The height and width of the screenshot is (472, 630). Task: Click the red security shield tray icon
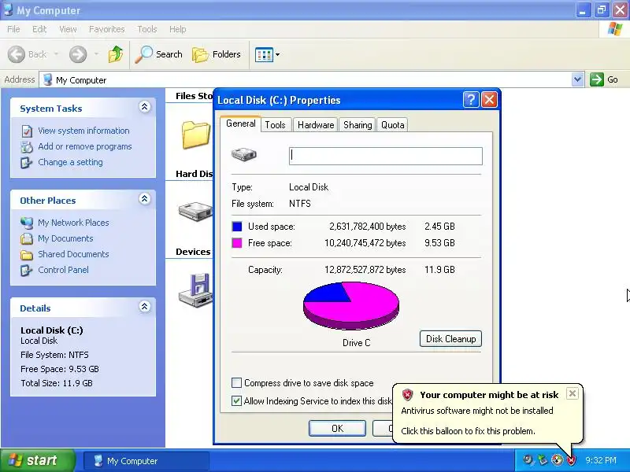click(571, 460)
